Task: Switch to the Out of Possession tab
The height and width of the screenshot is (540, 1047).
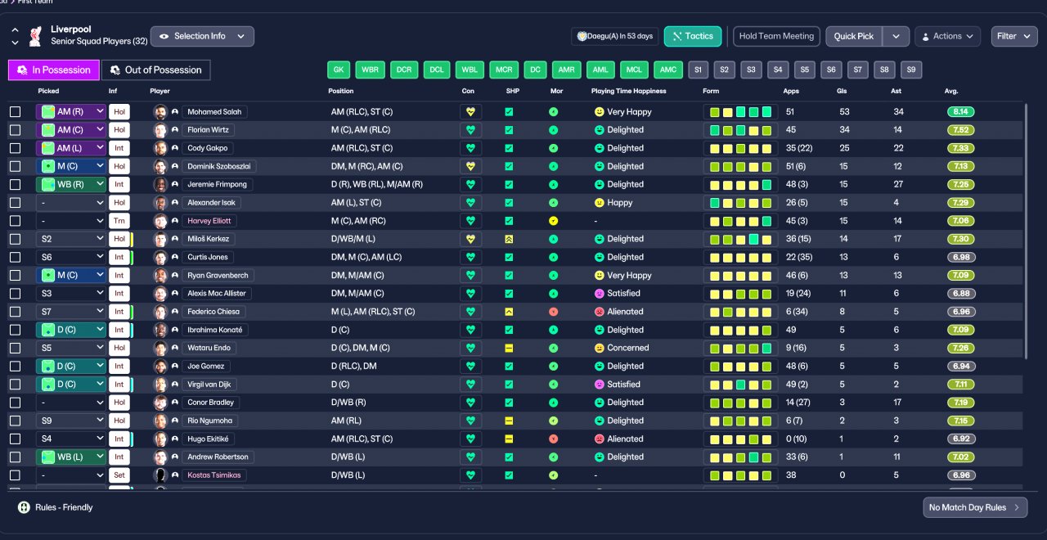Action: pyautogui.click(x=155, y=70)
